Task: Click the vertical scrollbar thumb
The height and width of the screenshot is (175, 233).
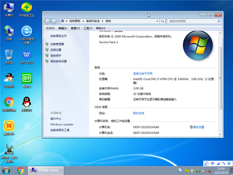Action: click(220, 78)
